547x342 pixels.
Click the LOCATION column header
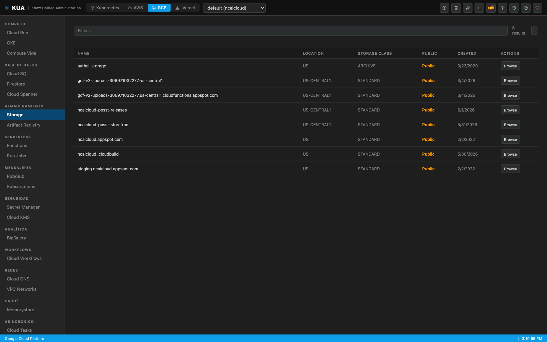tap(313, 54)
